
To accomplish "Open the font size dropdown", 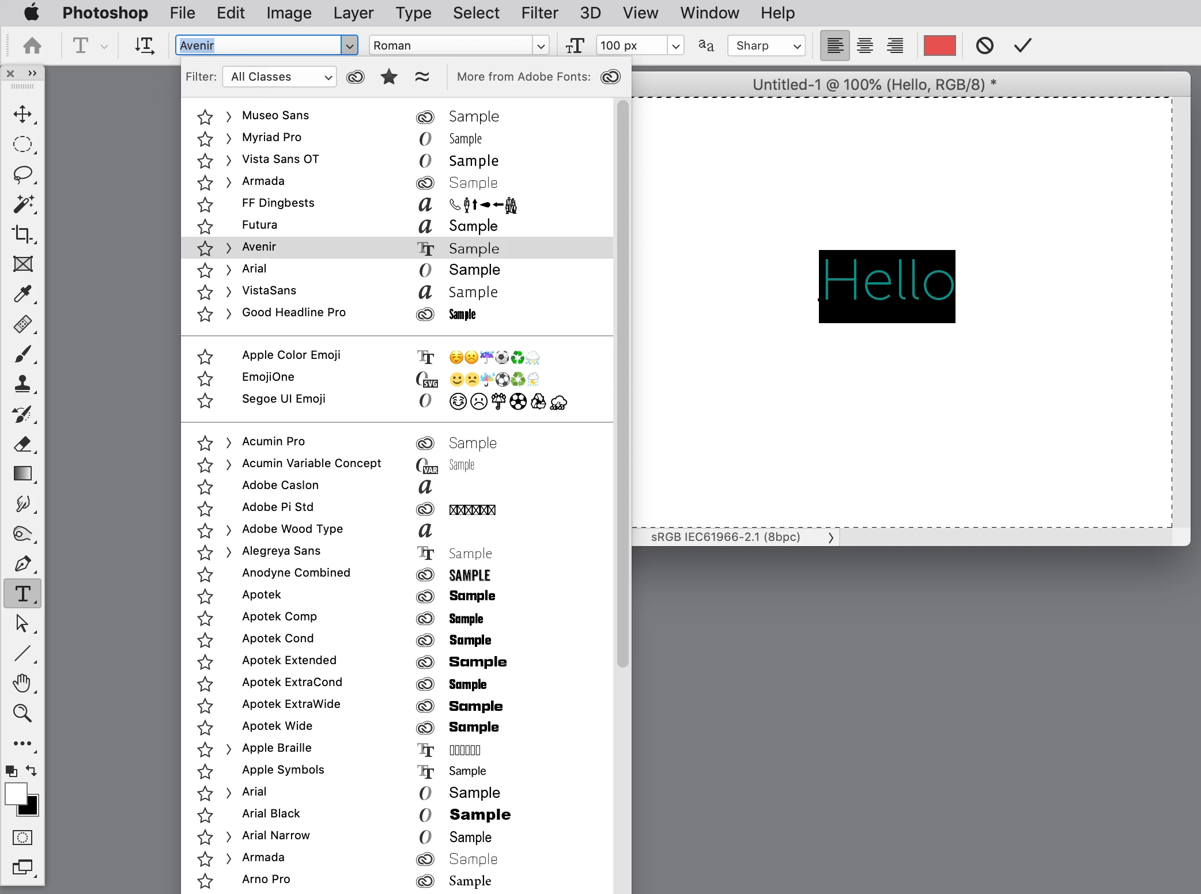I will (x=675, y=46).
